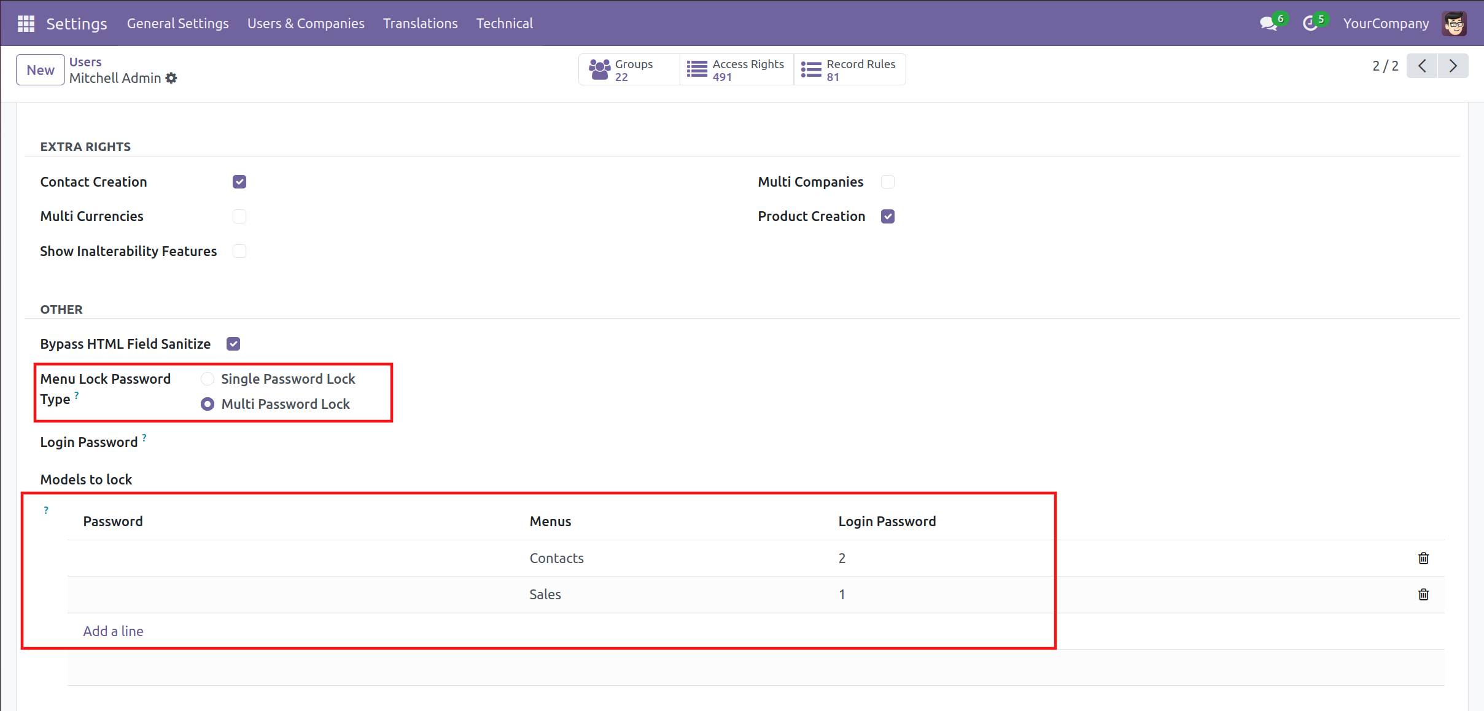Open the Translations menu

click(420, 23)
